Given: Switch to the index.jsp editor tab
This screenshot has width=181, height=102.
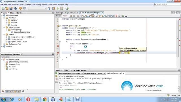Looking at the screenshot, I should pyautogui.click(x=72, y=13).
